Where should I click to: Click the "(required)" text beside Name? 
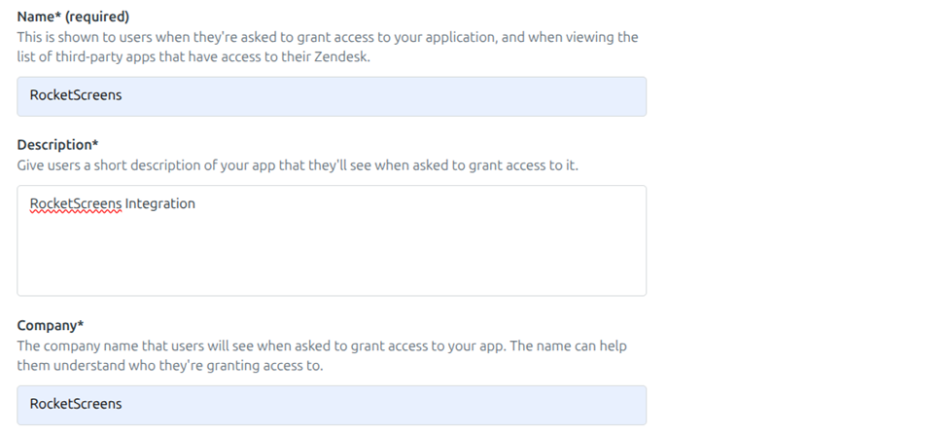click(97, 17)
